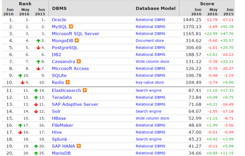Follow the Microsoft SQL Server link
Viewport: 245px width, 156px height.
click(x=76, y=34)
